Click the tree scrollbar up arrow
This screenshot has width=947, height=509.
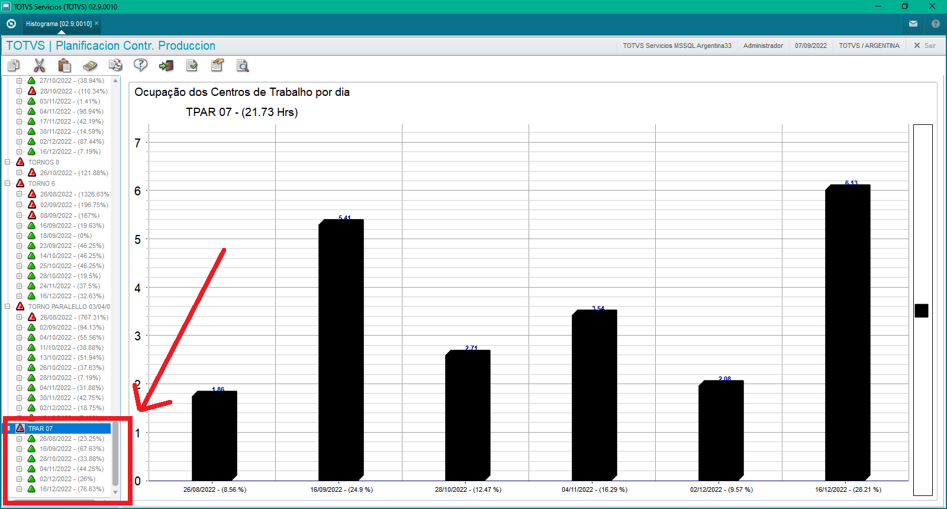coord(115,80)
